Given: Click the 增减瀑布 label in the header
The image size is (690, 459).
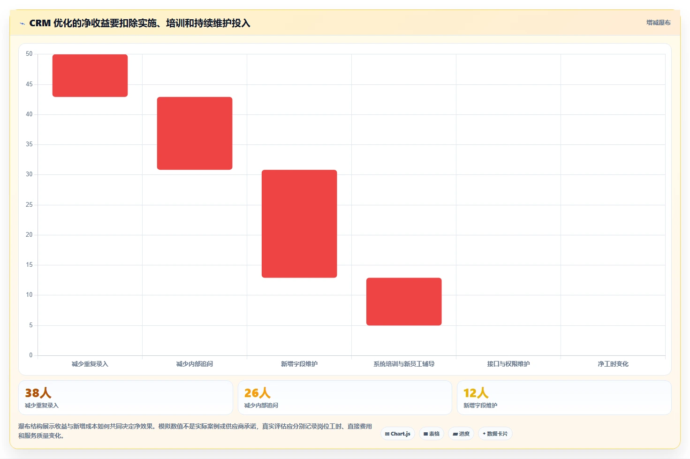Looking at the screenshot, I should tap(658, 23).
